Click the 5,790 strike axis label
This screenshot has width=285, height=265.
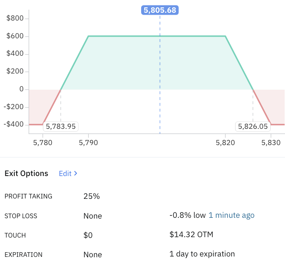coord(89,143)
